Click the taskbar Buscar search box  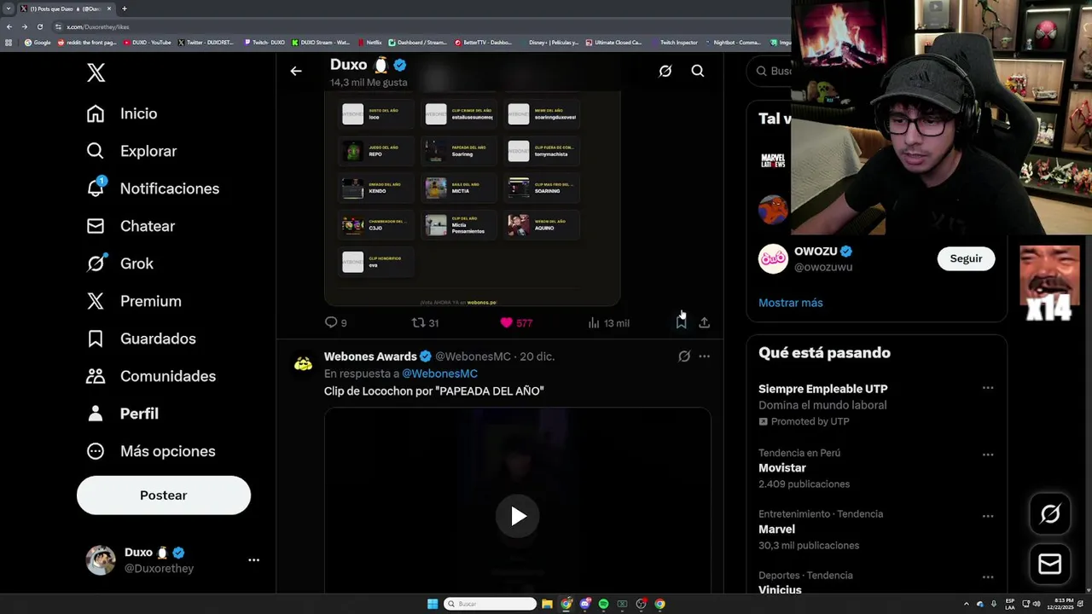pyautogui.click(x=490, y=604)
